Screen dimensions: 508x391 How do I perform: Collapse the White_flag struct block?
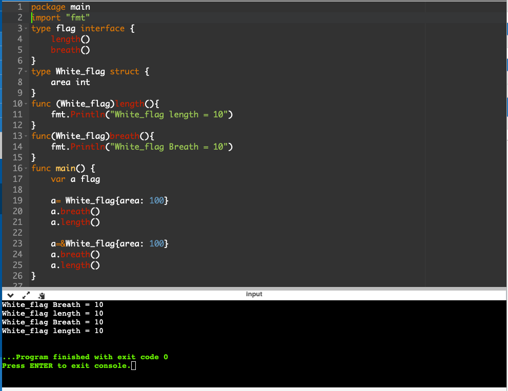click(26, 71)
